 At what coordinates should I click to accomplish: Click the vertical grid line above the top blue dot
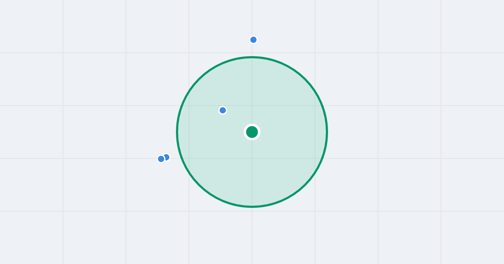[x=252, y=17]
